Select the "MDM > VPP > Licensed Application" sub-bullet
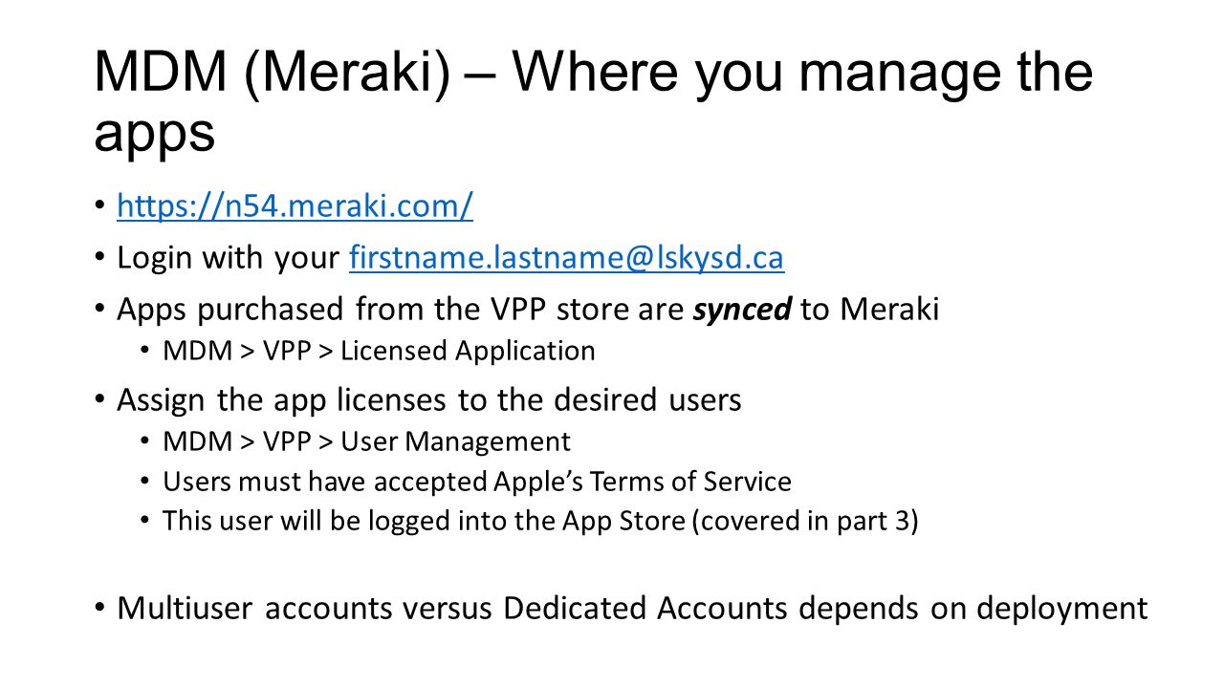The height and width of the screenshot is (688, 1224). pos(379,351)
